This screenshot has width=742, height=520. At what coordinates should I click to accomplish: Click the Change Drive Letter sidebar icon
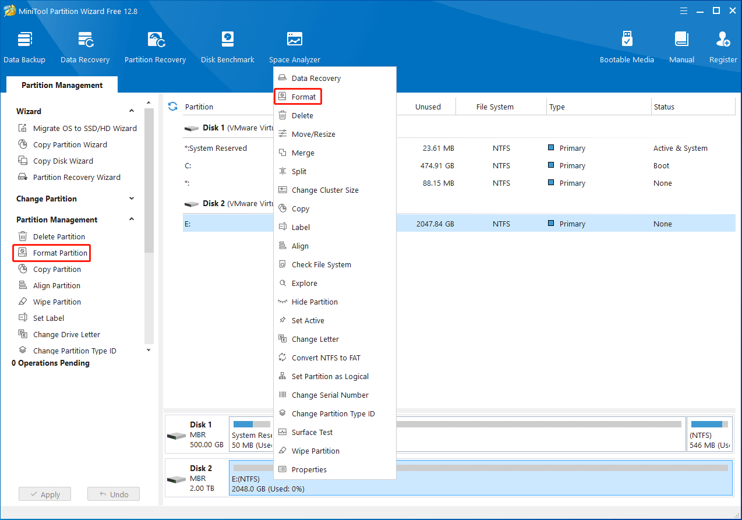[x=23, y=334]
